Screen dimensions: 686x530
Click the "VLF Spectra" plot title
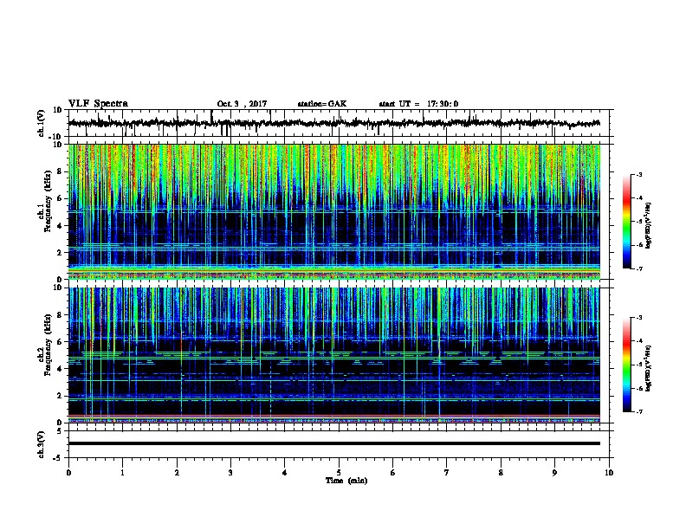98,104
